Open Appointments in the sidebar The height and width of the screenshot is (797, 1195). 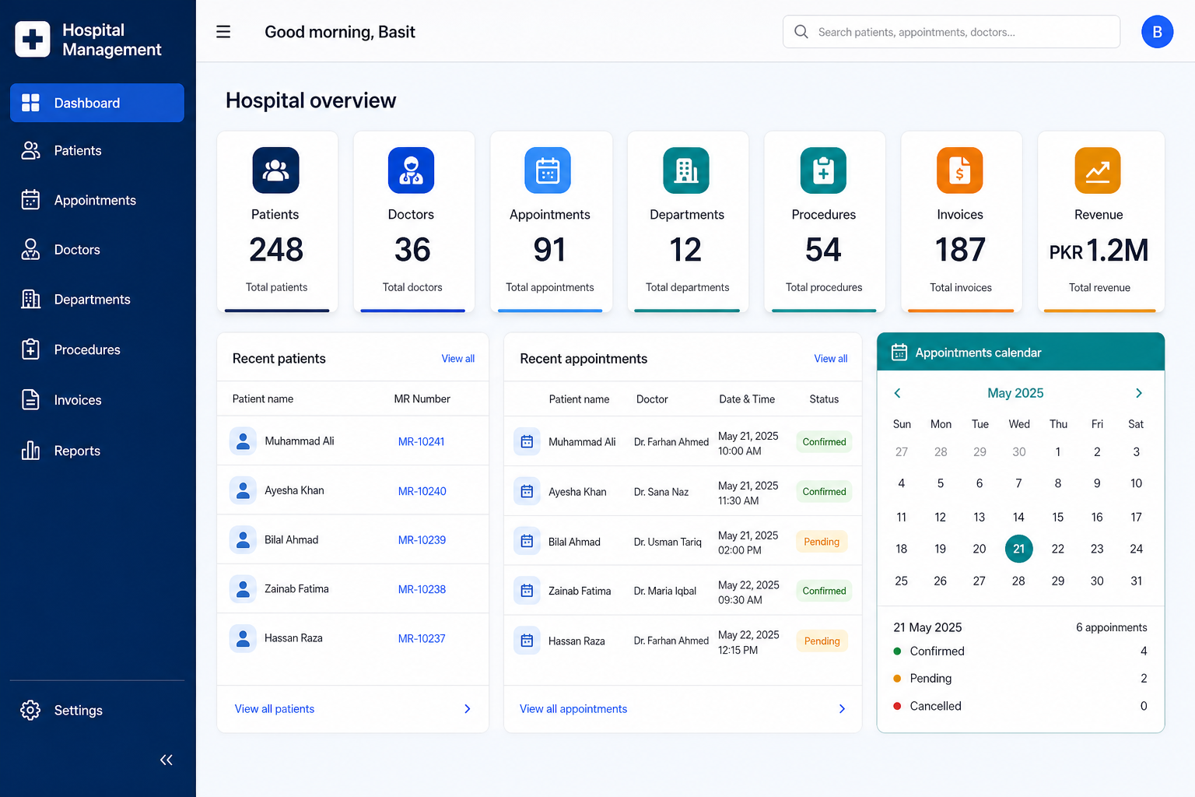point(97,200)
